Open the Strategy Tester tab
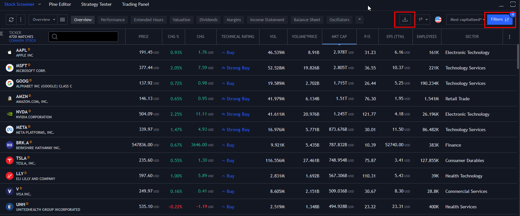This screenshot has height=216, width=520. pyautogui.click(x=96, y=4)
